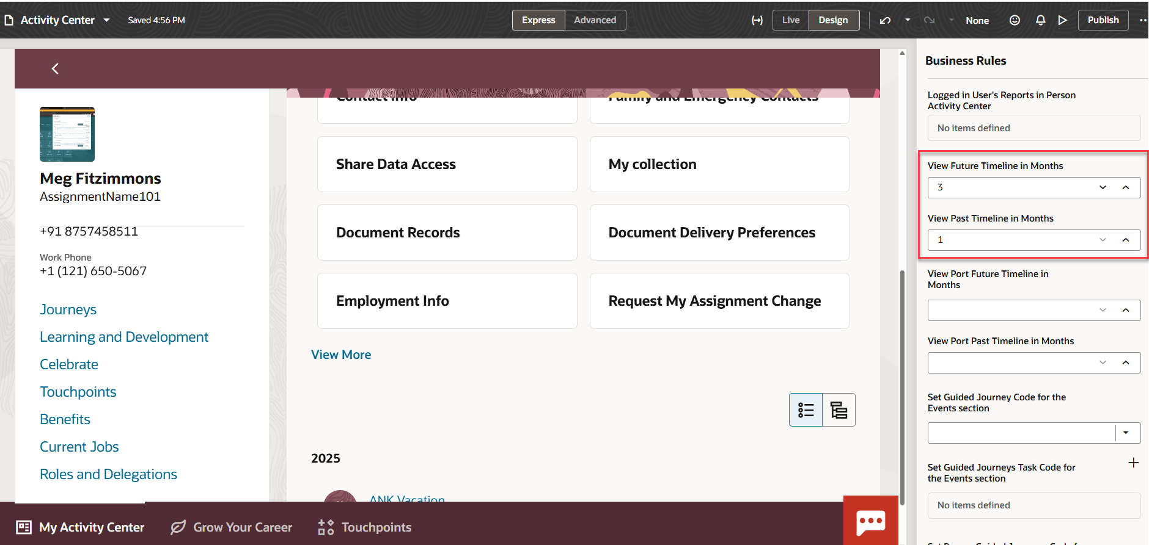Click the Publish button
The height and width of the screenshot is (545, 1149).
coord(1103,20)
